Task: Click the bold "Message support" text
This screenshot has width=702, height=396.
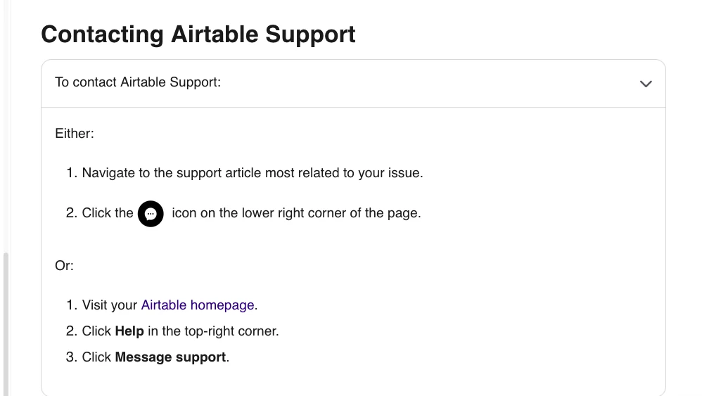Action: (x=170, y=357)
